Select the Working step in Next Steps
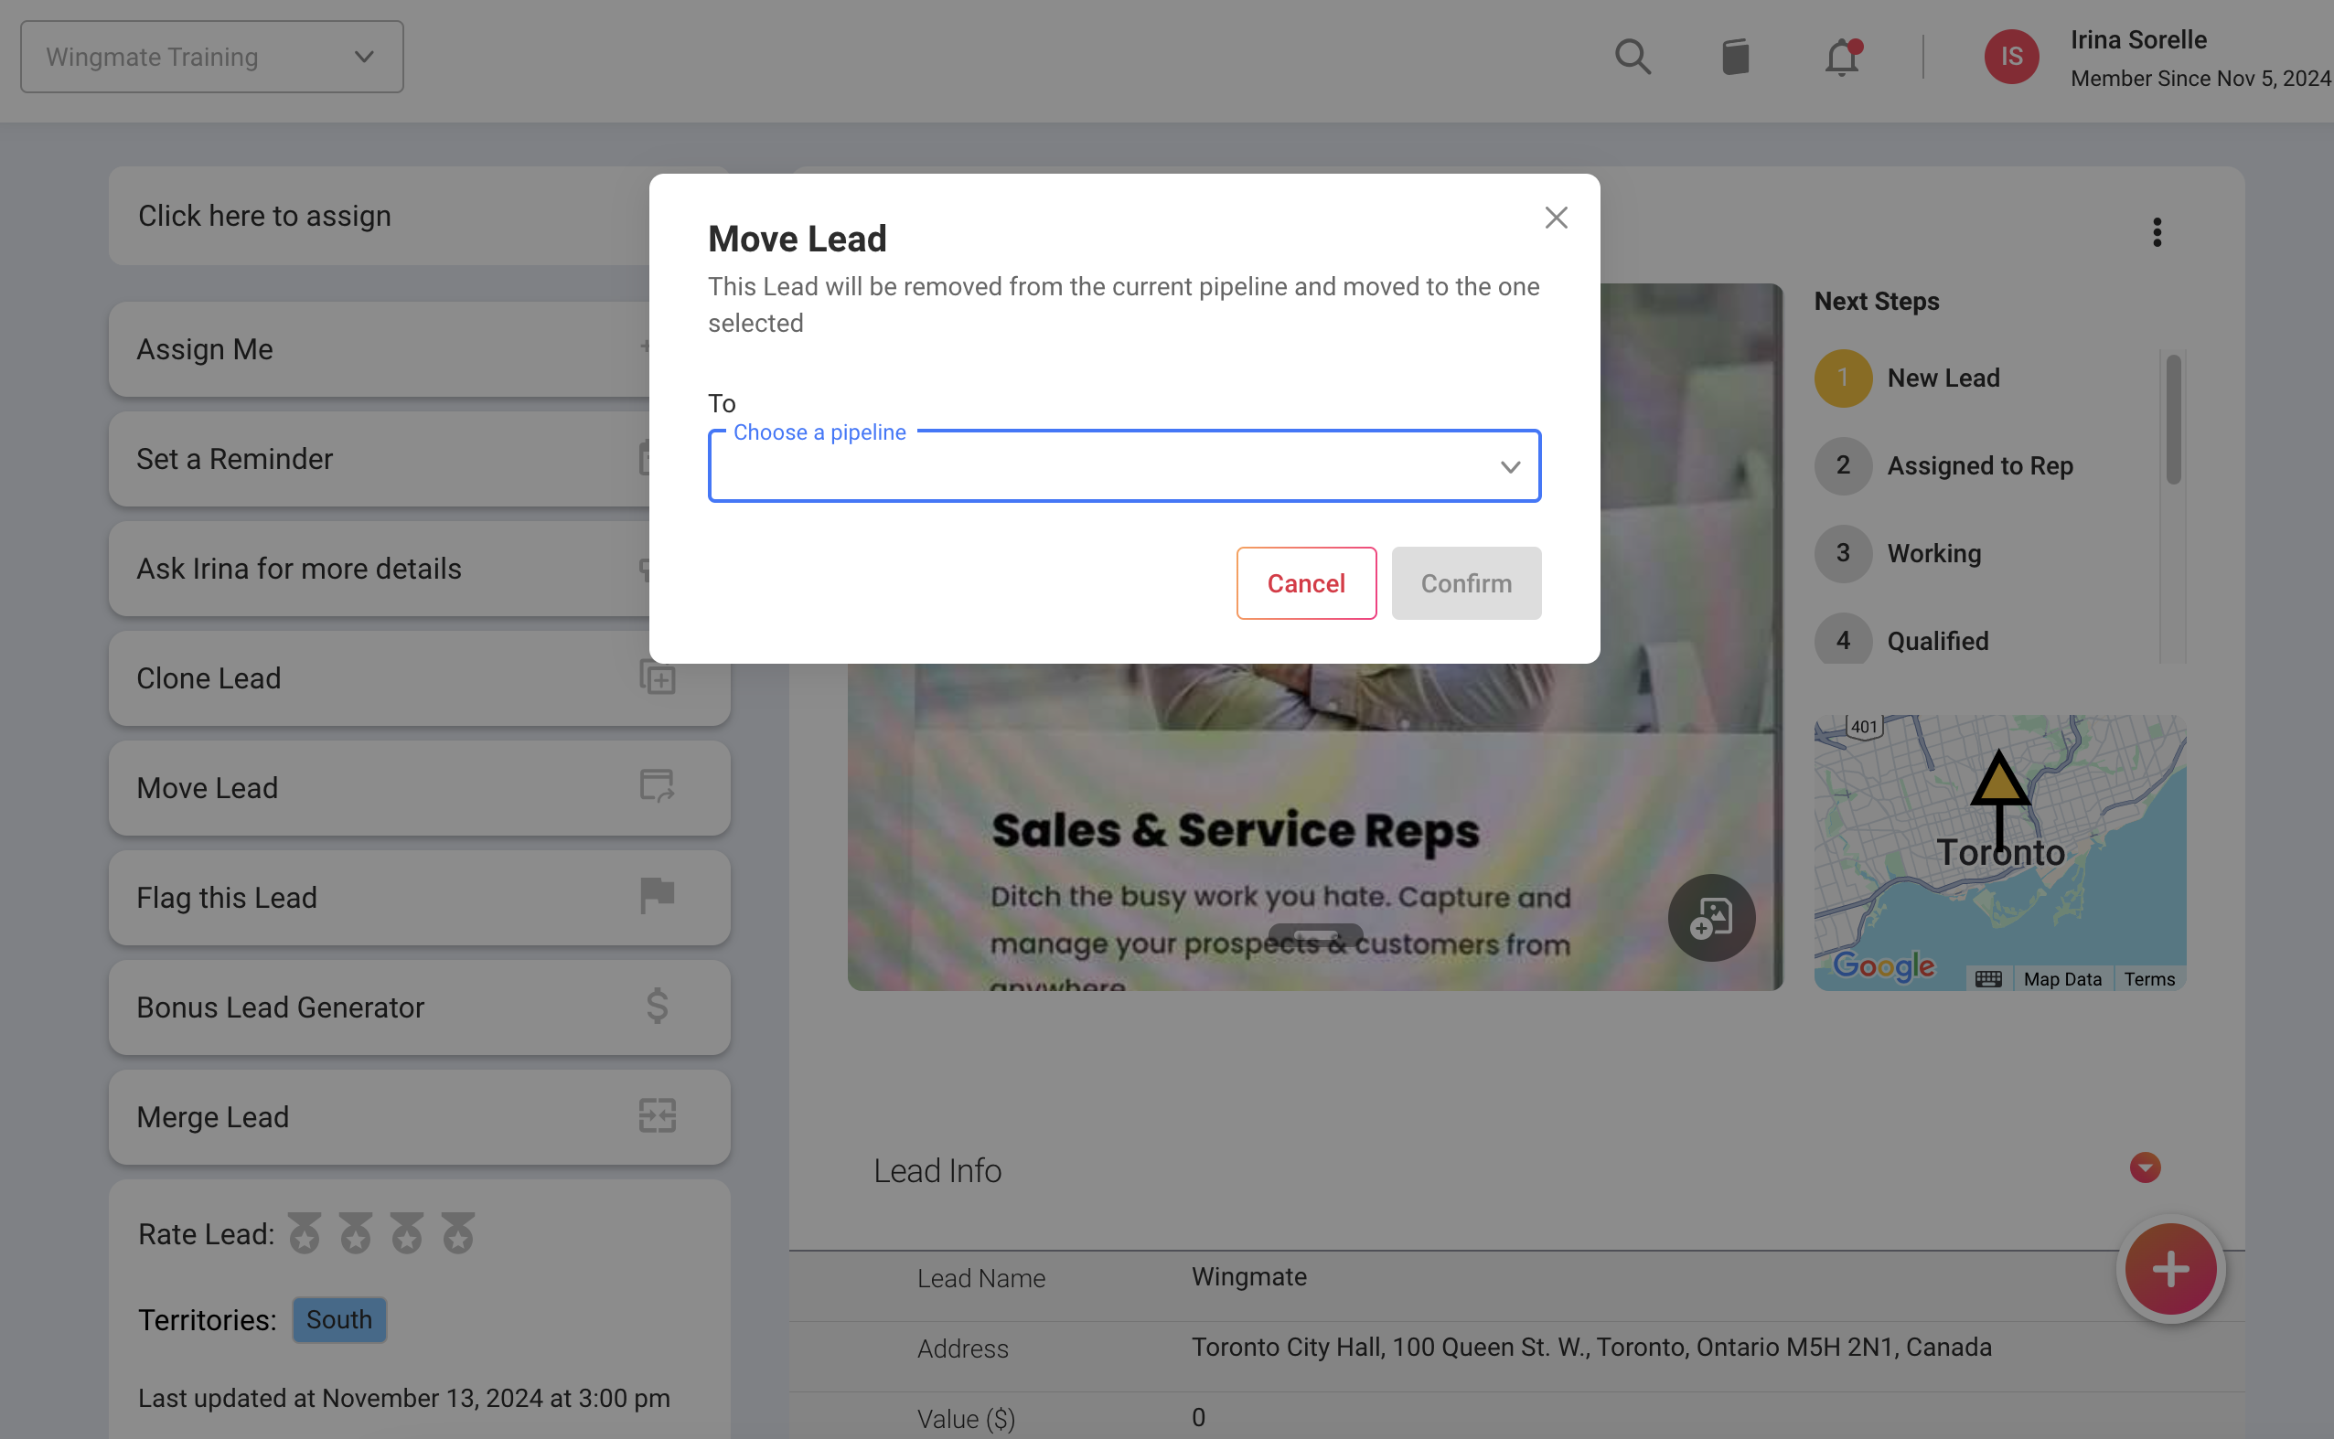The image size is (2334, 1439). [1933, 553]
